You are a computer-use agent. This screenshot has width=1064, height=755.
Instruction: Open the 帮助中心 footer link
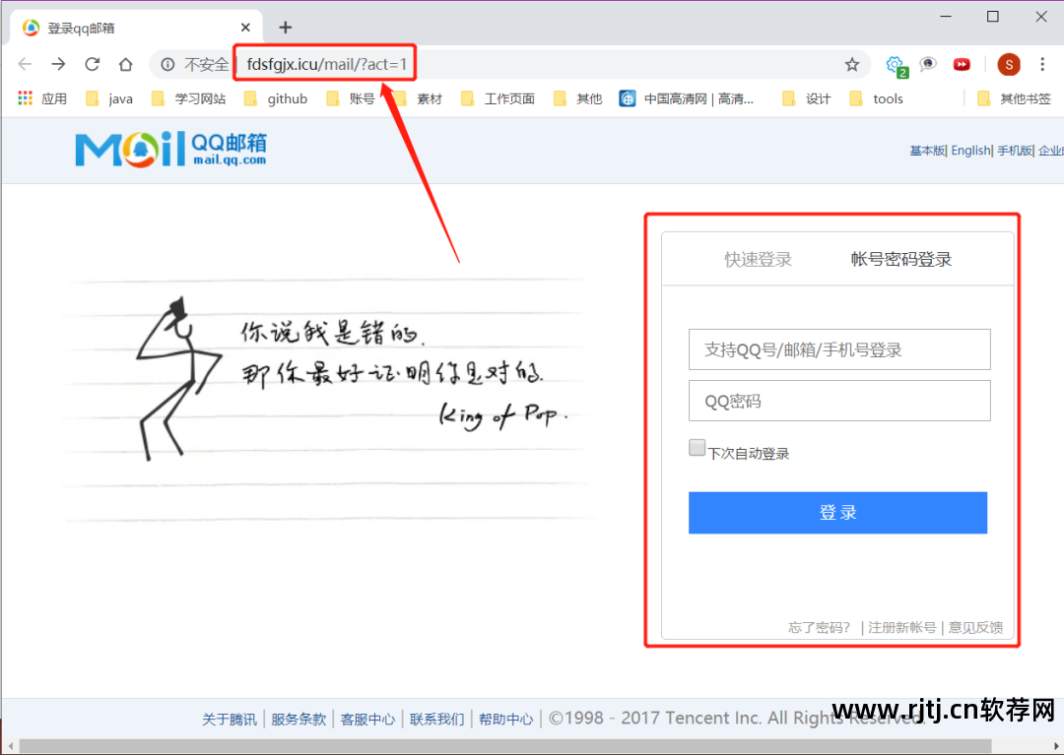point(505,719)
